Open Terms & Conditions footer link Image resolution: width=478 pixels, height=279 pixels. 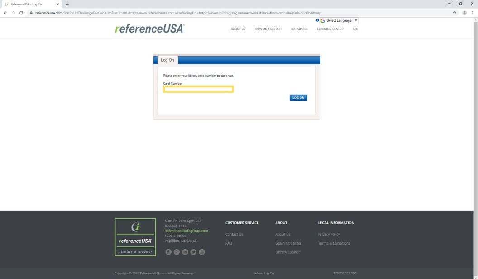click(334, 243)
